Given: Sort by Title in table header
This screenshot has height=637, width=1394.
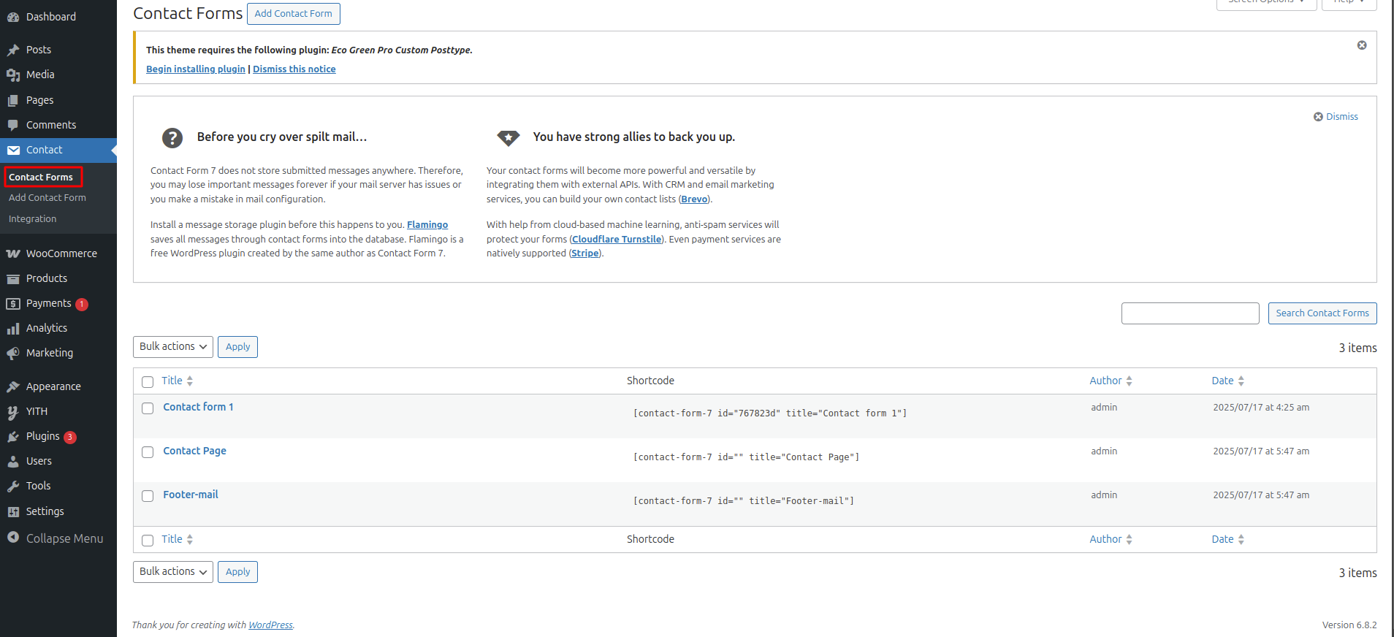Looking at the screenshot, I should click(178, 381).
